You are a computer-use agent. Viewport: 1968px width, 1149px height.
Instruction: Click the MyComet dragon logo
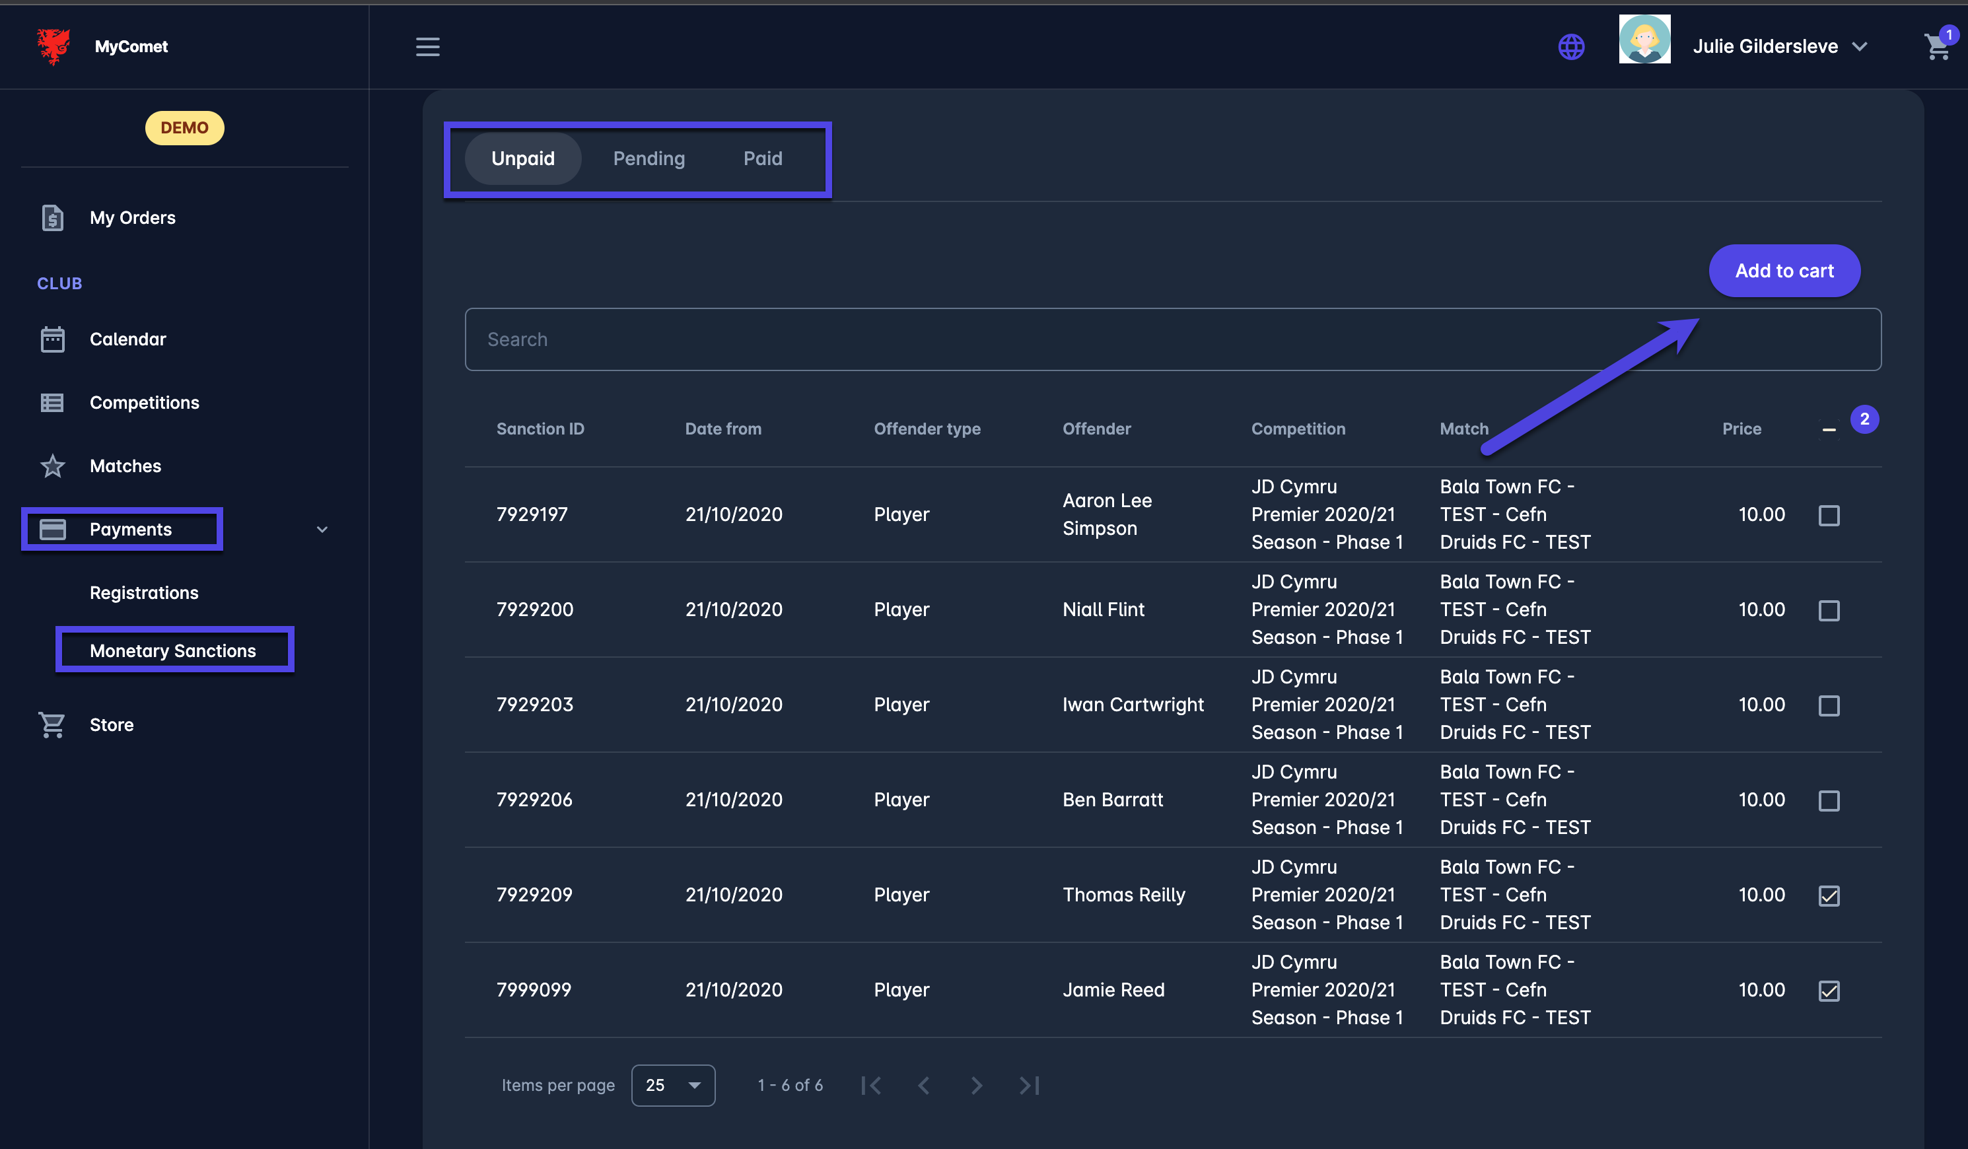pos(53,46)
